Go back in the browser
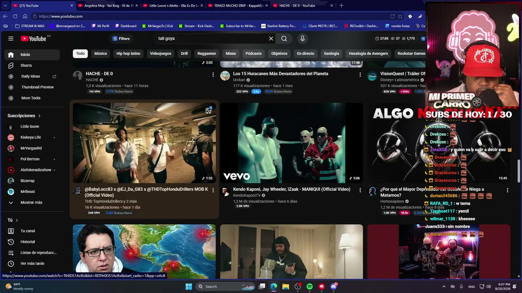 pos(5,16)
